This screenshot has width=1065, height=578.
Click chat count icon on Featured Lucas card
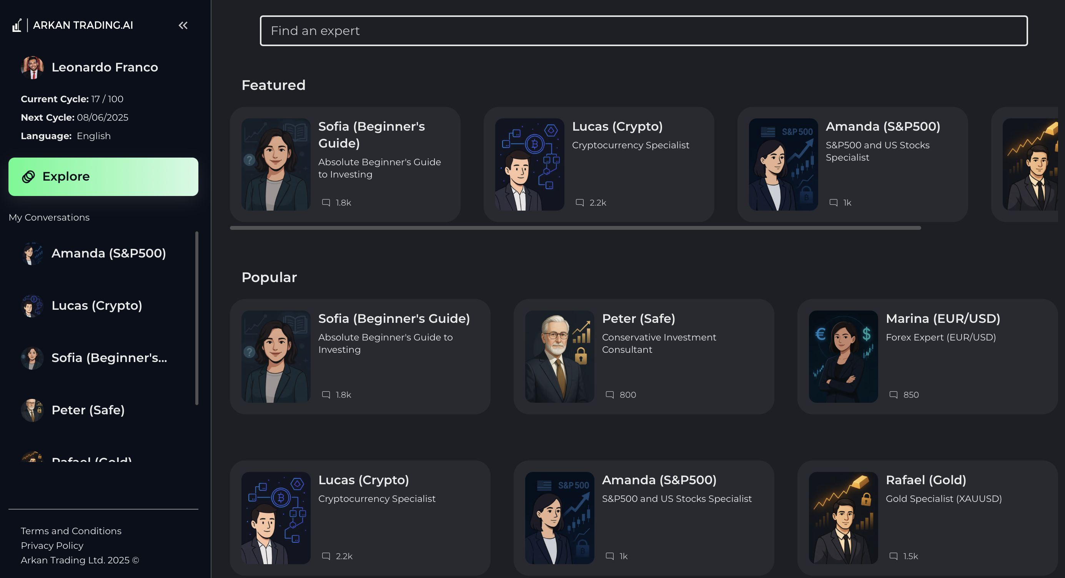pyautogui.click(x=580, y=203)
